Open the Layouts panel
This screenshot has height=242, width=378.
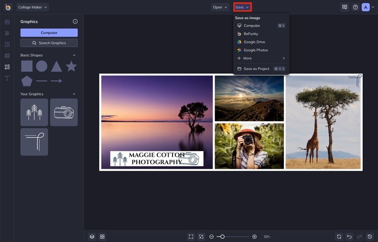pyautogui.click(x=6, y=44)
